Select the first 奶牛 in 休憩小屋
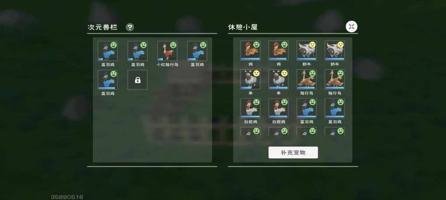The image size is (446, 200). click(307, 51)
